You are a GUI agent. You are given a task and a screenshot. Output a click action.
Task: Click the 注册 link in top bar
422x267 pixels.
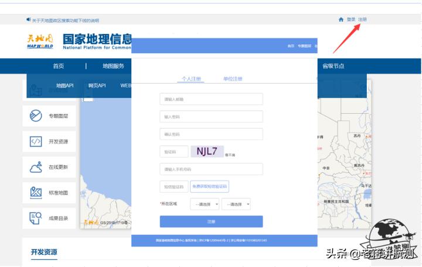[x=362, y=19]
